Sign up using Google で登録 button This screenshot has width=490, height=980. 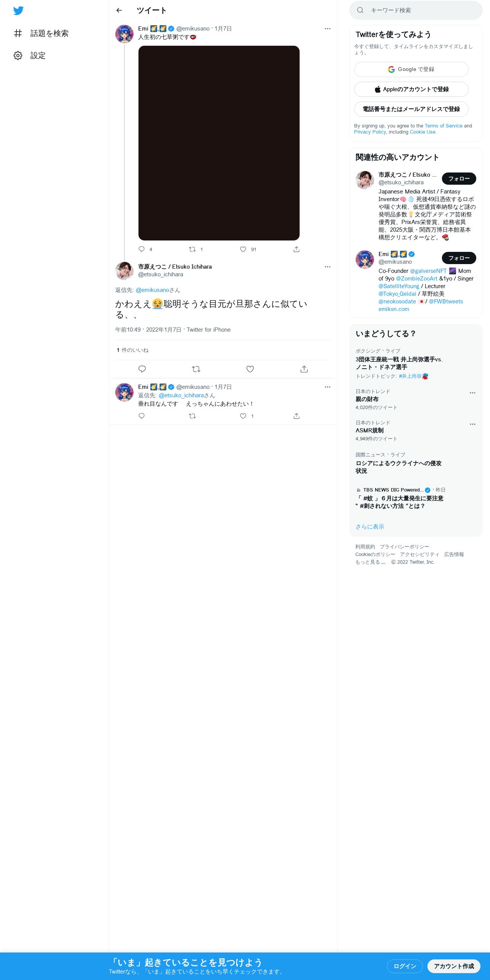click(x=411, y=69)
